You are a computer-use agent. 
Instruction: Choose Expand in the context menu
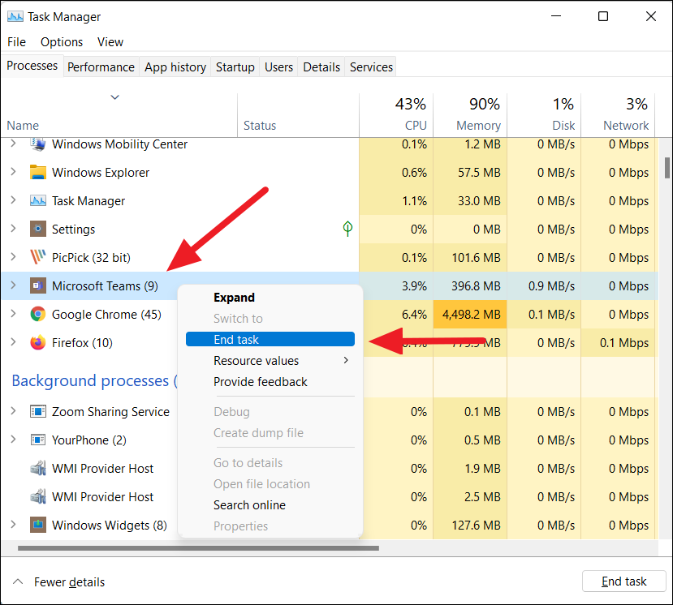pos(270,297)
